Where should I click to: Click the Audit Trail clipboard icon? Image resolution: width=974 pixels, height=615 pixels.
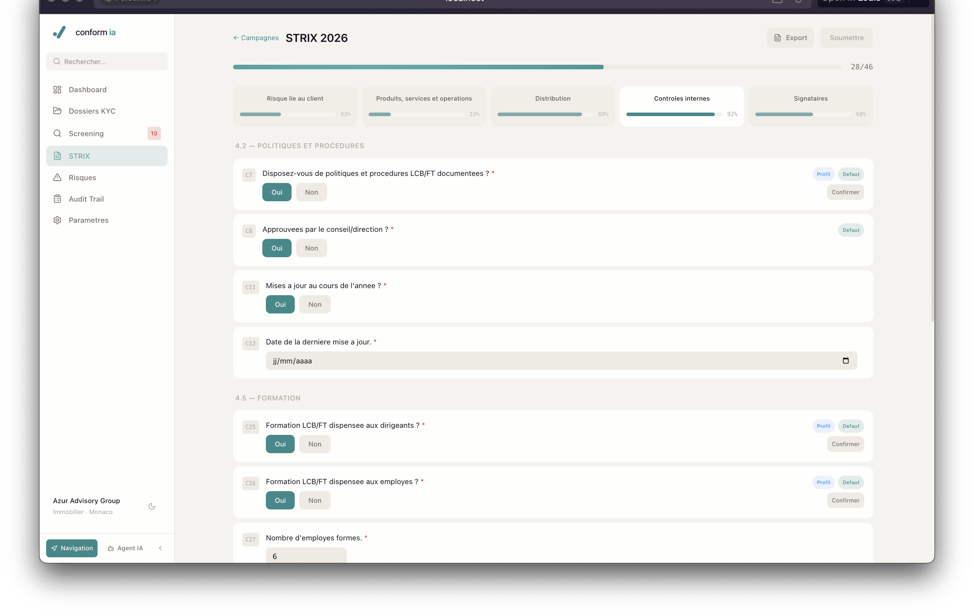(57, 199)
